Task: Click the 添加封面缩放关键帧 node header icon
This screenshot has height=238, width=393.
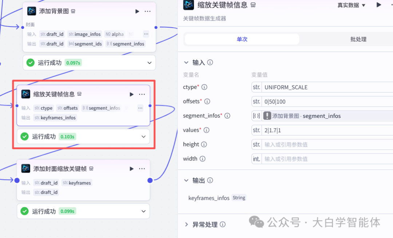Action: pyautogui.click(x=26, y=169)
